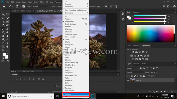Go to first frame in Timeline
This screenshot has height=99, width=177.
(12, 79)
